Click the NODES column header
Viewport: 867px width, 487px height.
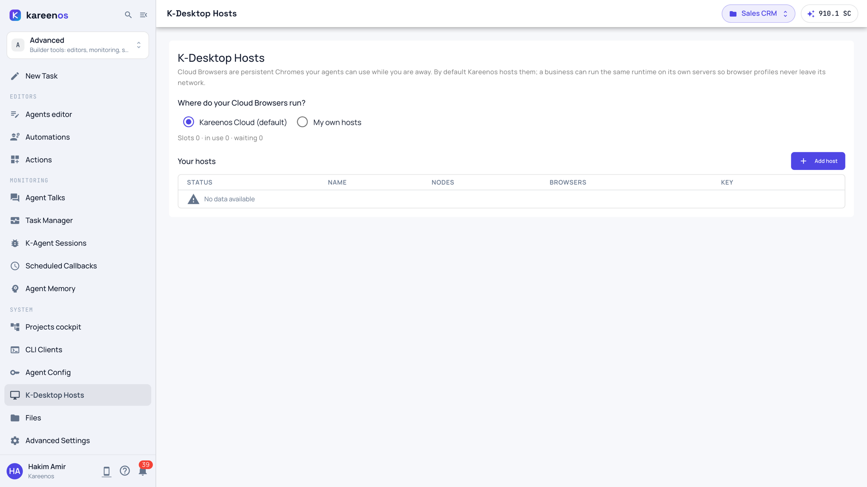point(443,182)
